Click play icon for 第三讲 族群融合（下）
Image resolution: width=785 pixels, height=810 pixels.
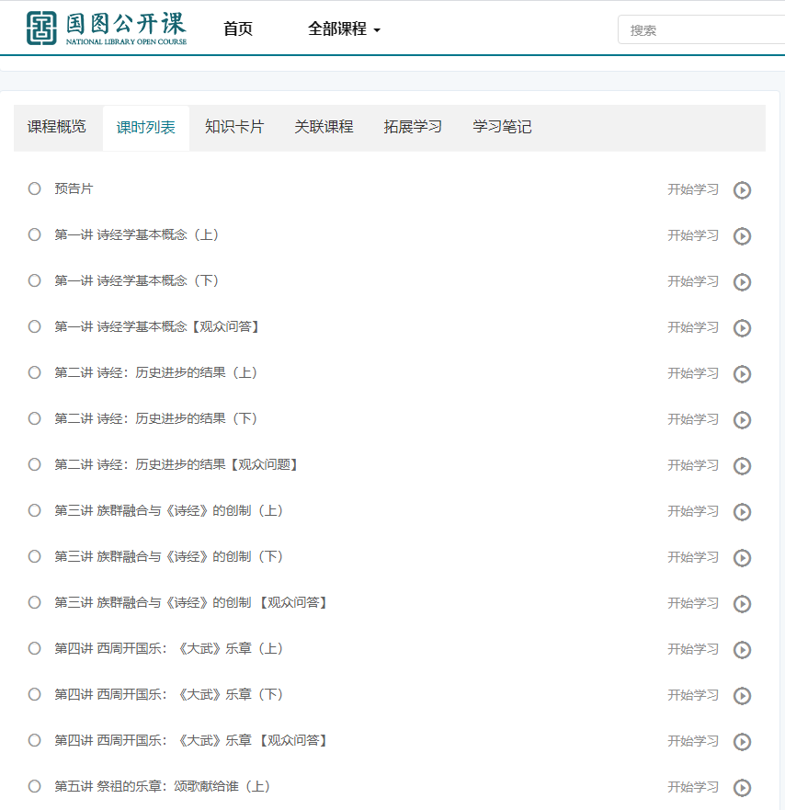[x=742, y=558]
